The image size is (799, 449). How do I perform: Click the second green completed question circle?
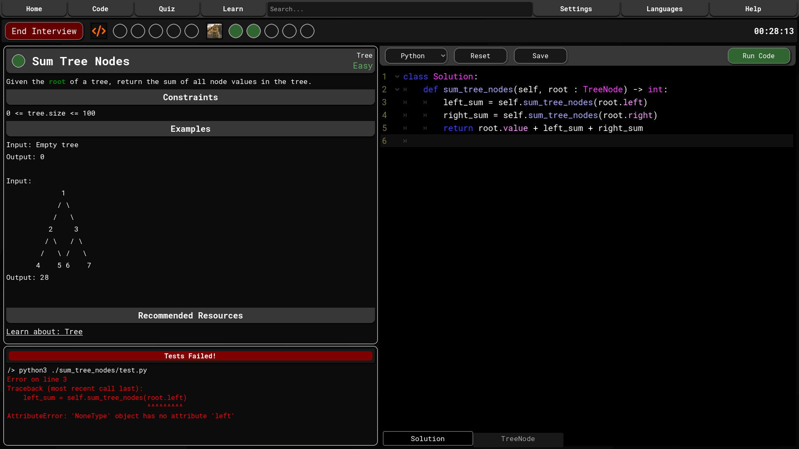click(x=253, y=31)
